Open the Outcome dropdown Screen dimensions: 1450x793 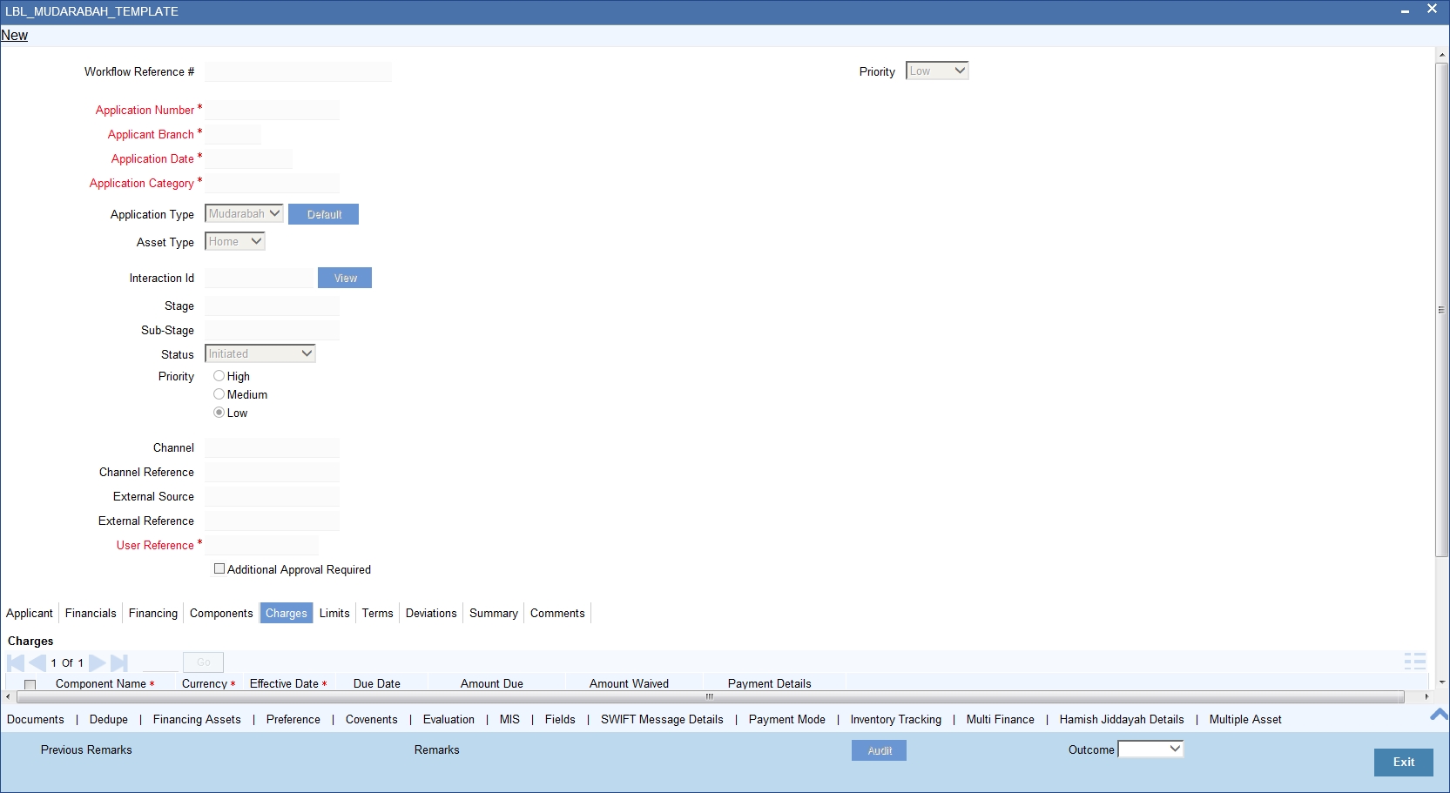(x=1150, y=749)
